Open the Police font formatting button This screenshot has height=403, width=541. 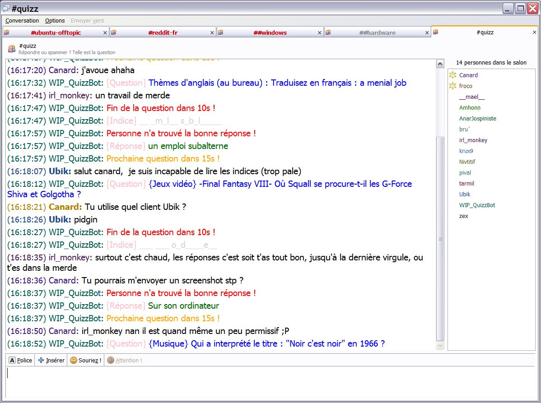(21, 360)
